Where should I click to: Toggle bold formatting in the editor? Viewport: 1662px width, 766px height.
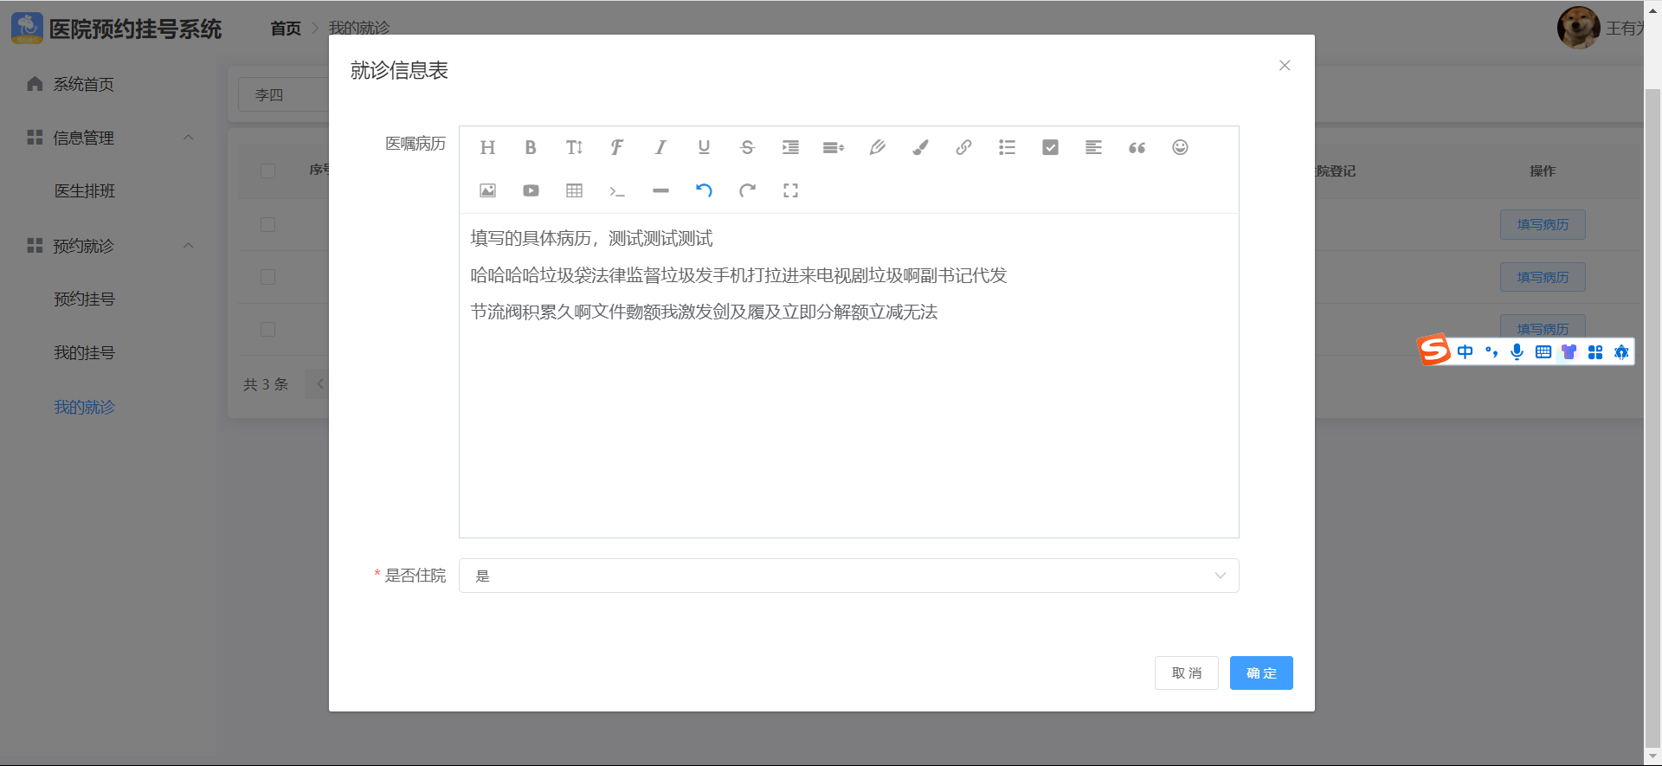coord(531,147)
